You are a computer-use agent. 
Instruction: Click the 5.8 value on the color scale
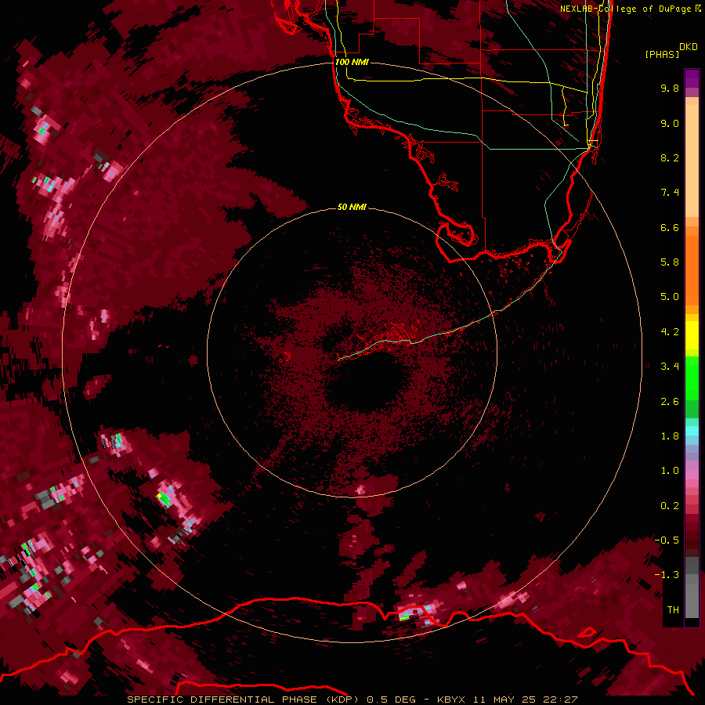point(670,262)
